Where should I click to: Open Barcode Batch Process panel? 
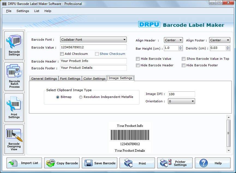pyautogui.click(x=14, y=76)
